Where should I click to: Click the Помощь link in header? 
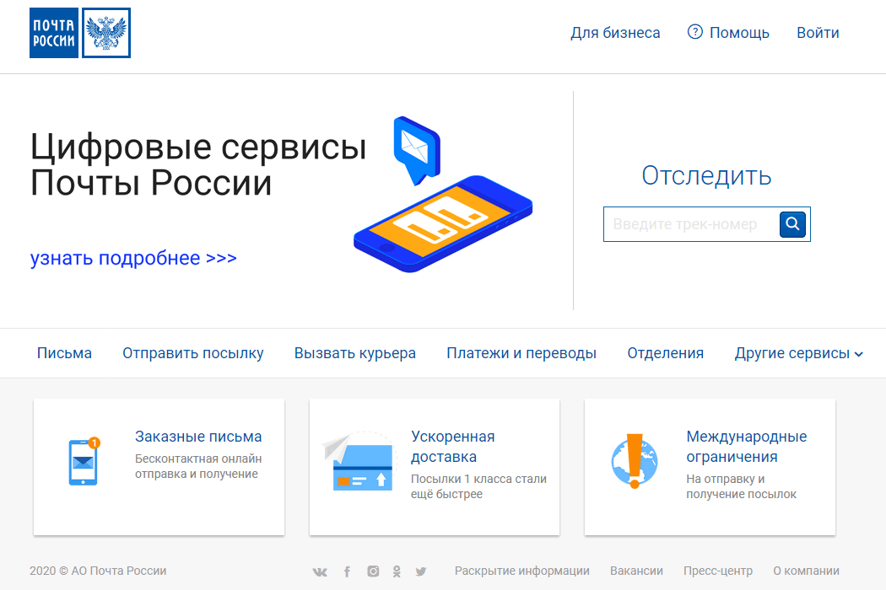(x=739, y=33)
